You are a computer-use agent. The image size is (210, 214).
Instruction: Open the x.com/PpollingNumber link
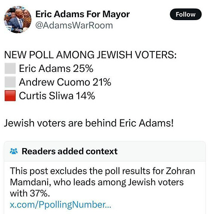[61, 205]
